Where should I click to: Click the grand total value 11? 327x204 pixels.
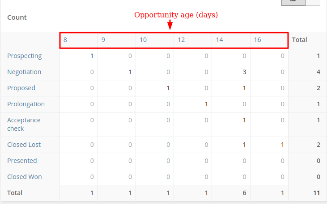316,193
